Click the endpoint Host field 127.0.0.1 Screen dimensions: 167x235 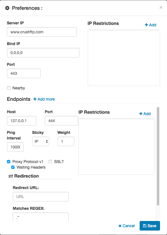22,121
